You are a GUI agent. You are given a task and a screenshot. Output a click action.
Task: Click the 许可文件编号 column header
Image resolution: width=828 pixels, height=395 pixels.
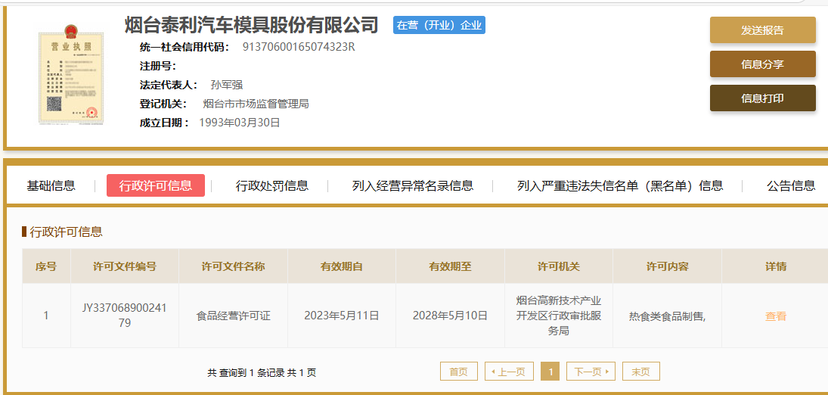125,266
